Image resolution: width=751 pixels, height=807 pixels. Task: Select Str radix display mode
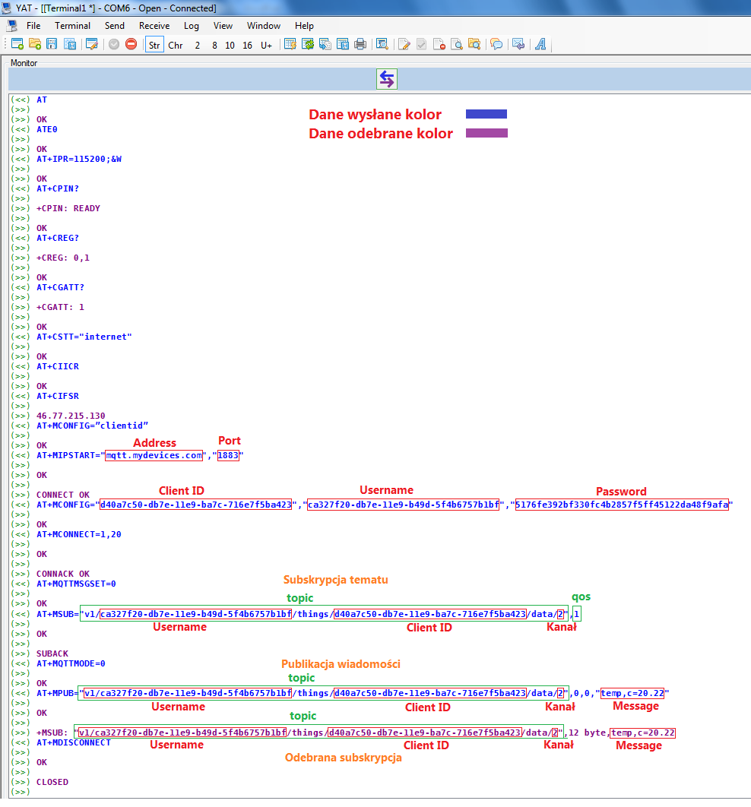(154, 45)
